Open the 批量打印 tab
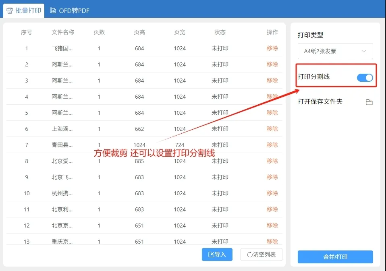This screenshot has height=271, width=386. pos(24,10)
